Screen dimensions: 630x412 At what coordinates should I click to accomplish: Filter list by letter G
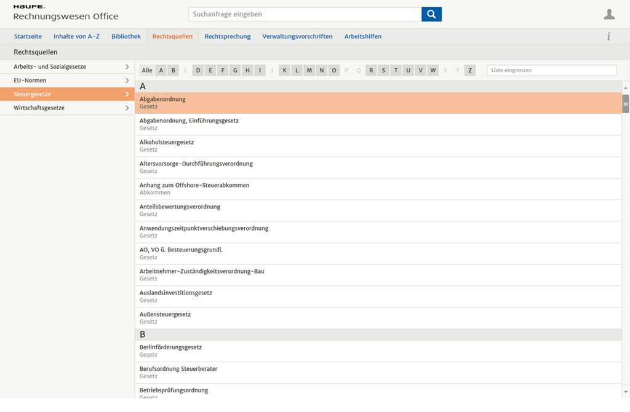click(235, 70)
